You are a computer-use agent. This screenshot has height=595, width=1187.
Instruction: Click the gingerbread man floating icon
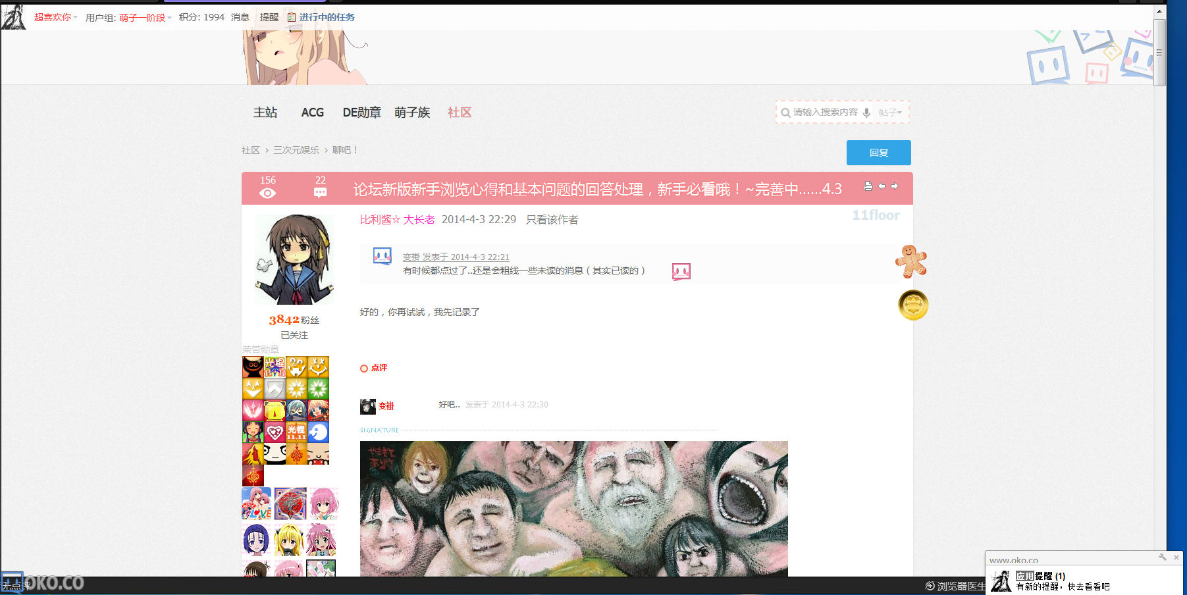911,261
